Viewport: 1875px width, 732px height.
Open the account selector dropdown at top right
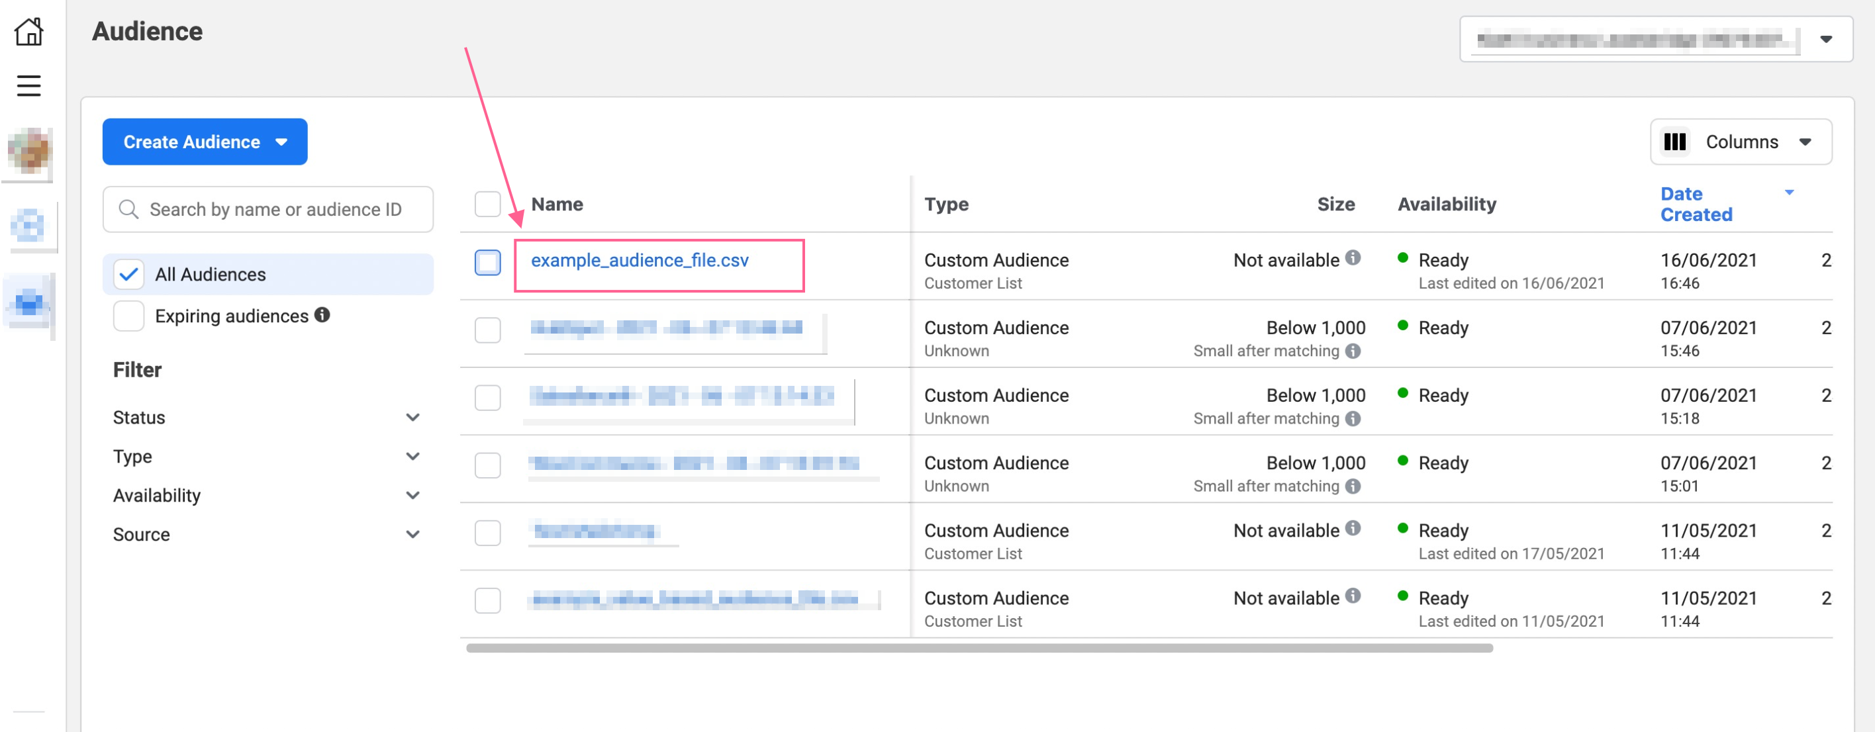click(x=1825, y=39)
